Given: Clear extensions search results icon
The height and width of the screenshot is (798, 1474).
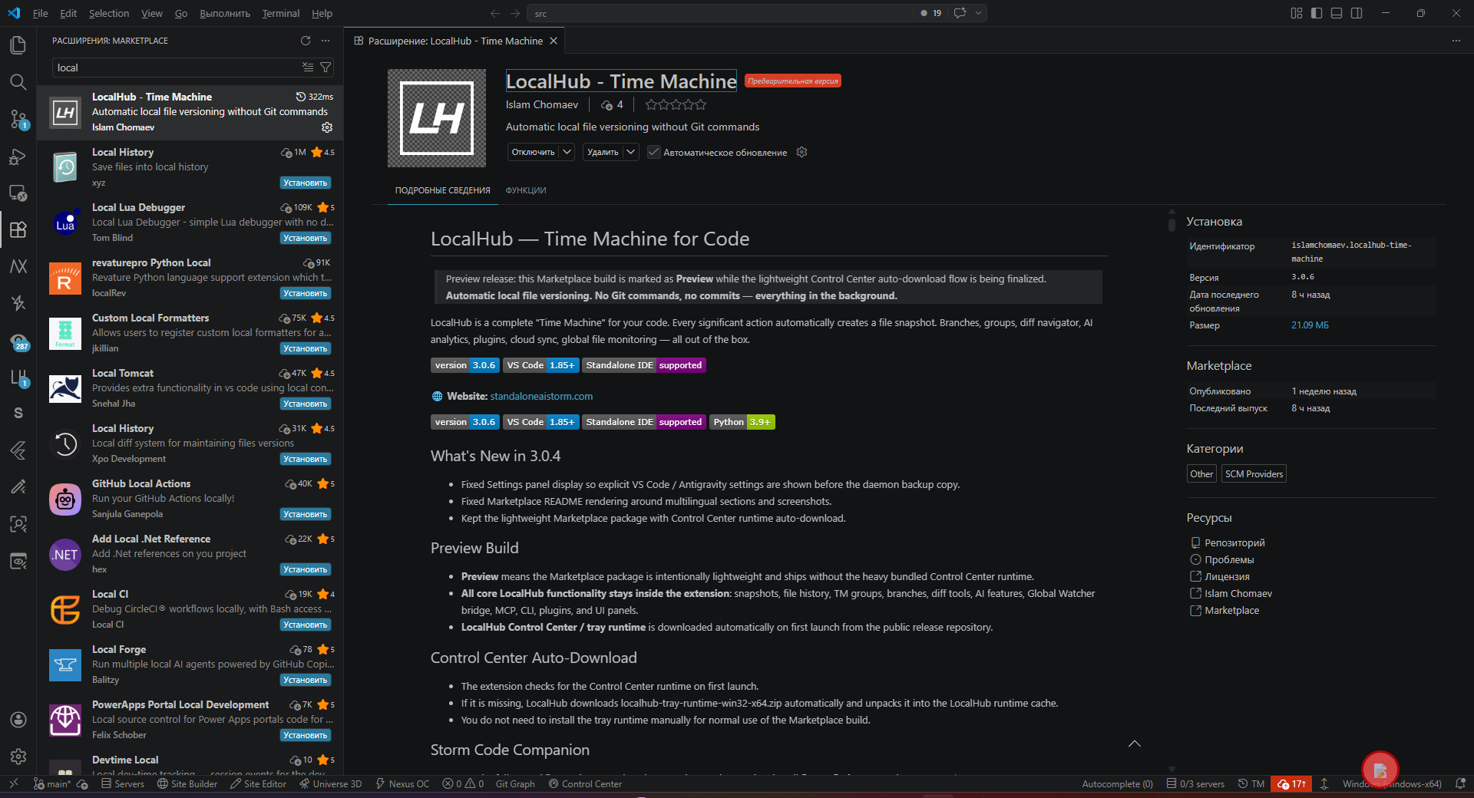Looking at the screenshot, I should [x=308, y=68].
